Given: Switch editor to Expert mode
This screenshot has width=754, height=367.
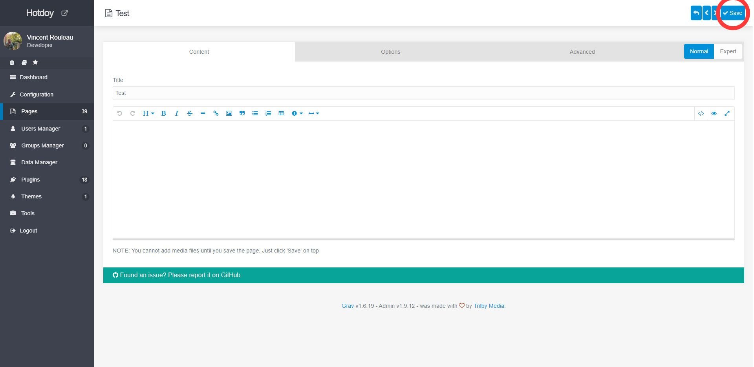Looking at the screenshot, I should pos(728,51).
